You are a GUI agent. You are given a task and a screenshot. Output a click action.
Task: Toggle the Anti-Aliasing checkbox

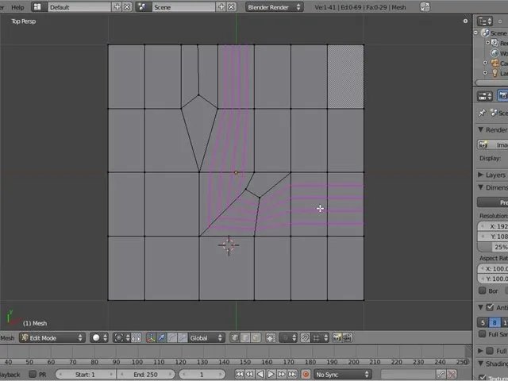point(490,307)
